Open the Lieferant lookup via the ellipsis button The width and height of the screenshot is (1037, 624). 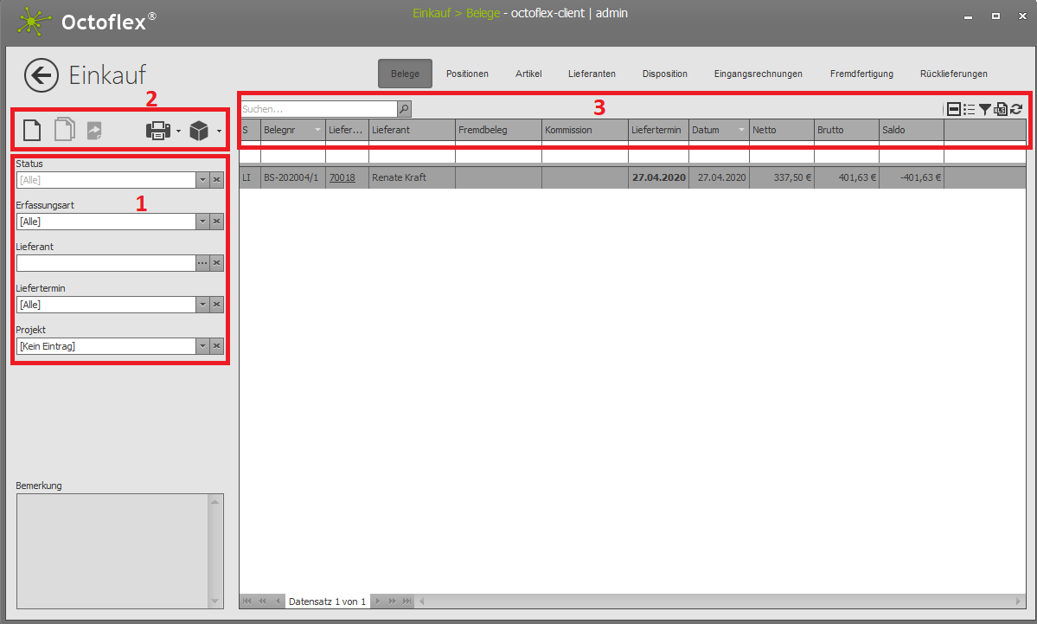tap(202, 263)
